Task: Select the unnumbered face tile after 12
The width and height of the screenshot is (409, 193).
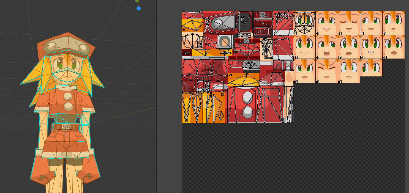Action: pos(371,68)
